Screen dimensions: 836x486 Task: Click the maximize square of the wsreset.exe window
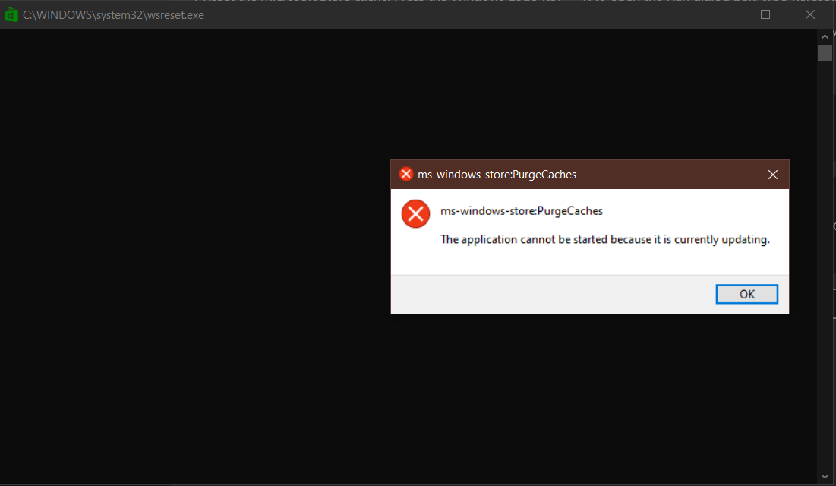pos(765,14)
